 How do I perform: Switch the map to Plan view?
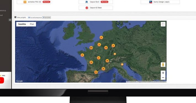pyautogui.click(x=32, y=24)
